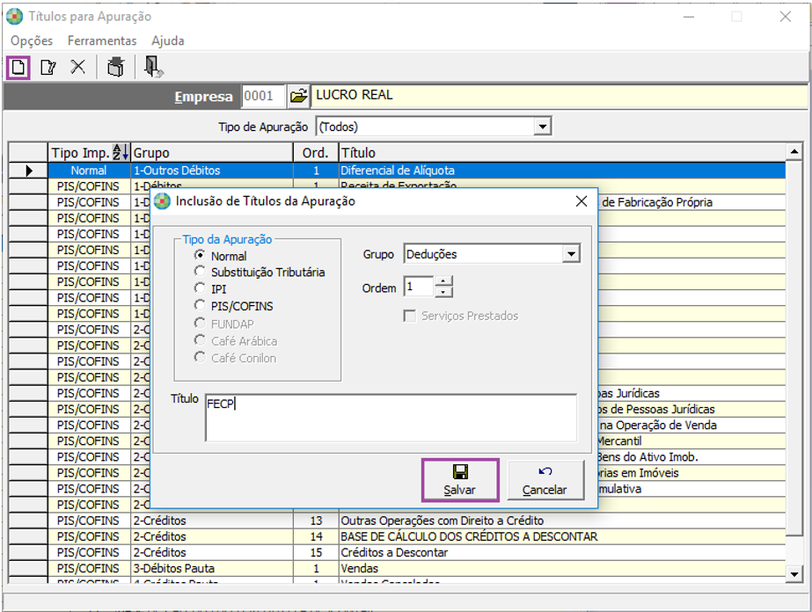Click the de Fabricação Própria cell
Screen dimensions: 812x612
(x=691, y=202)
